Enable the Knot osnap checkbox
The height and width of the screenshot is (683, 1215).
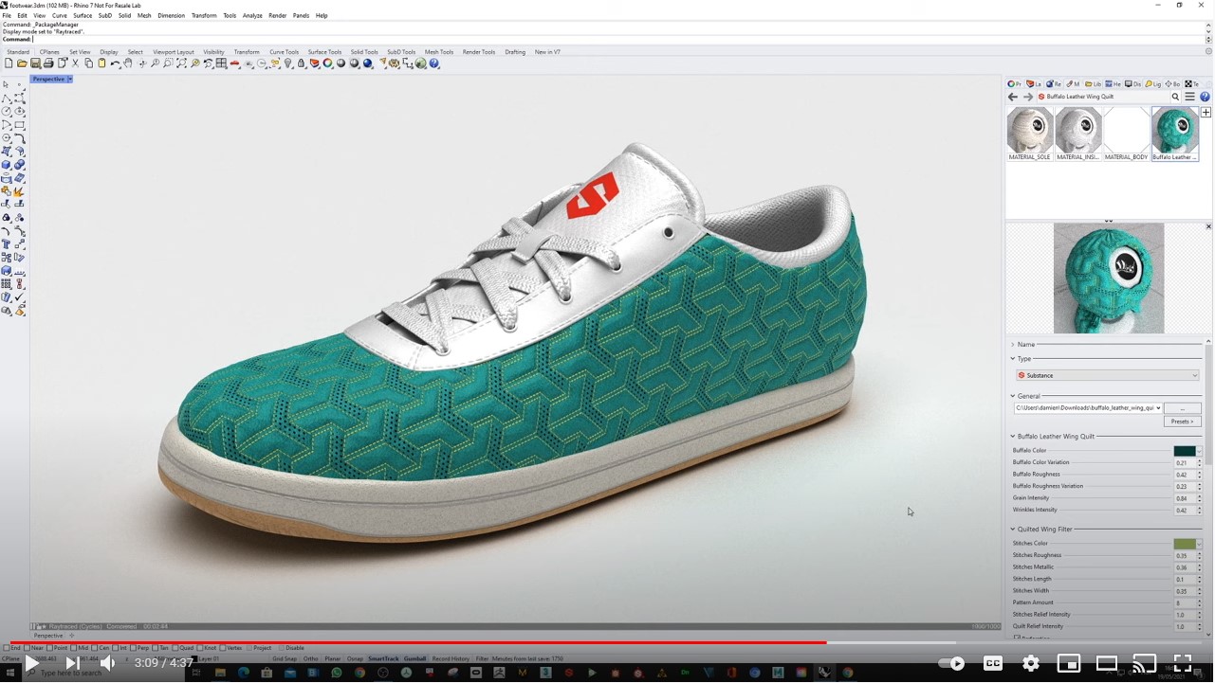click(201, 648)
